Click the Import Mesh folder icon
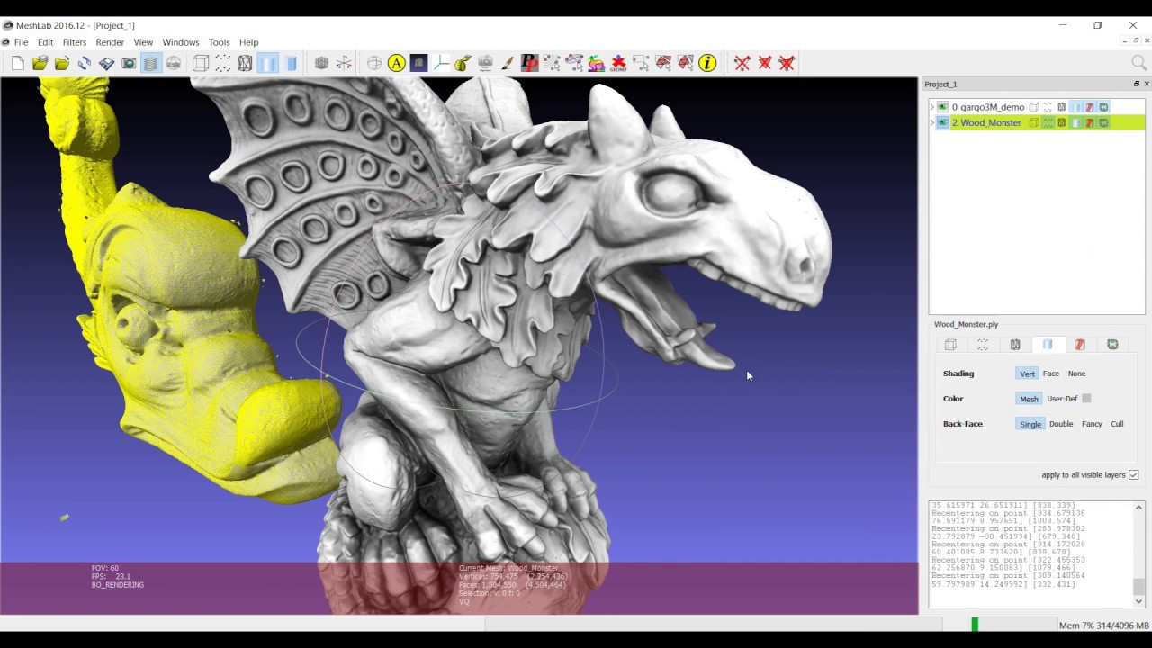Image resolution: width=1152 pixels, height=648 pixels. (x=62, y=63)
